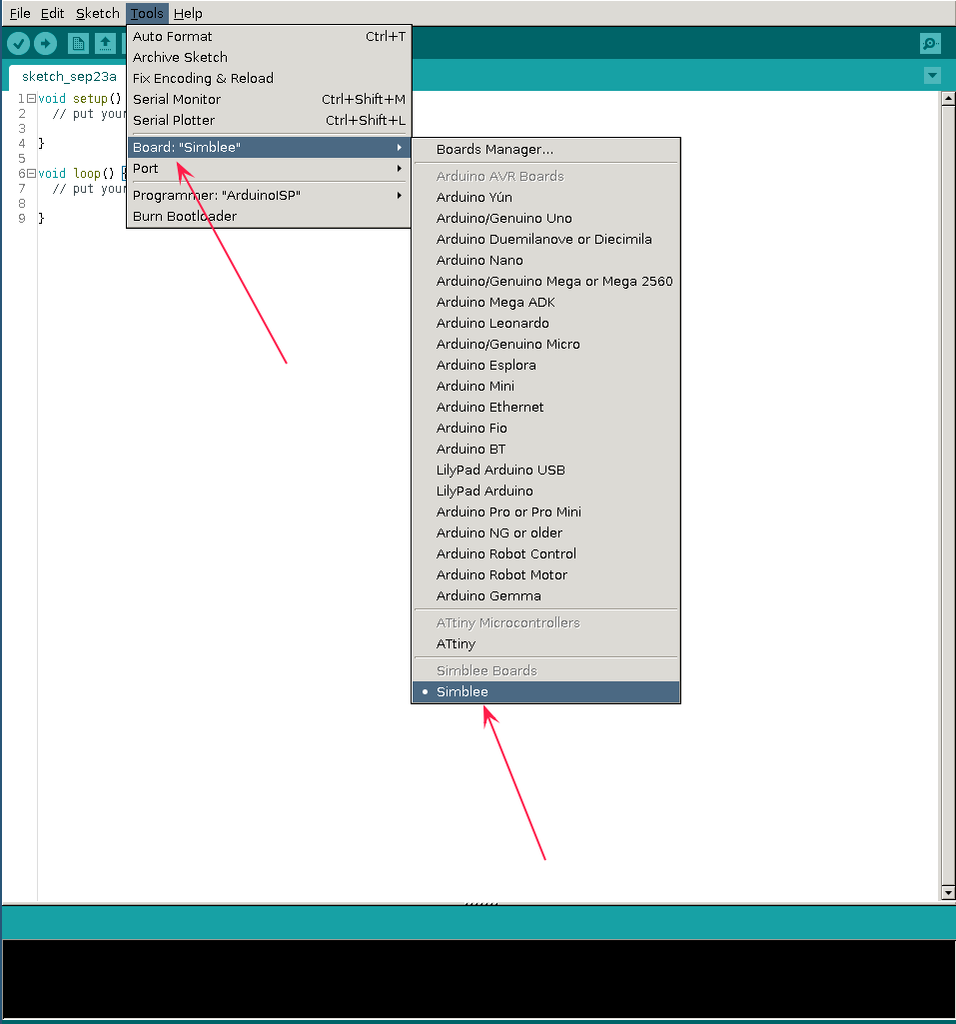
Task: Open the Edit menu
Action: [x=52, y=13]
